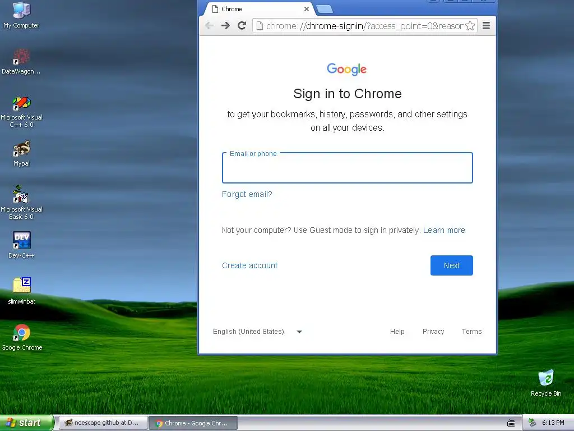Open My Computer desktop icon

[x=21, y=15]
